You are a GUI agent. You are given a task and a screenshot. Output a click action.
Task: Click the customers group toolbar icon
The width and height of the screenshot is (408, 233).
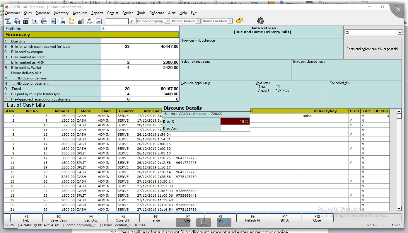point(26,21)
